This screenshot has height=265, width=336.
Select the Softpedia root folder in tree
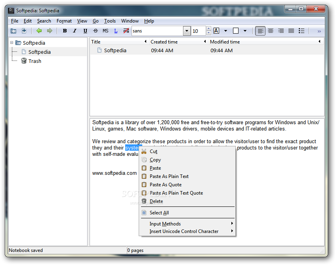pyautogui.click(x=34, y=43)
